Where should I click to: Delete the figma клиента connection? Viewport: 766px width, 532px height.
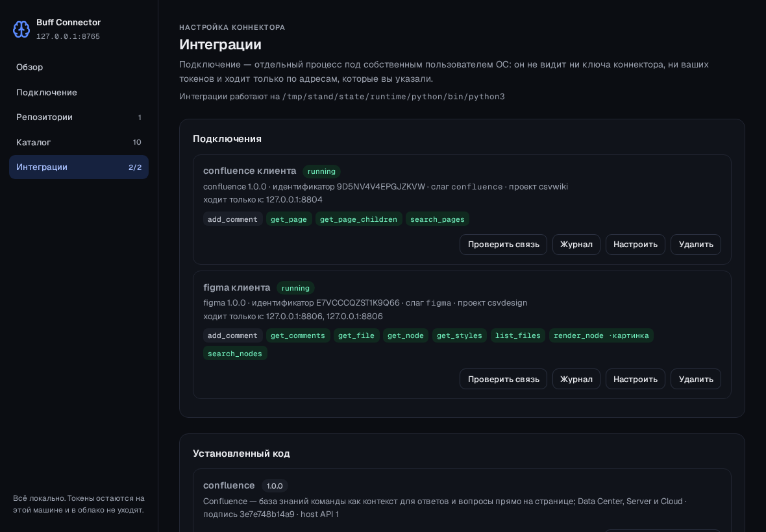point(696,380)
